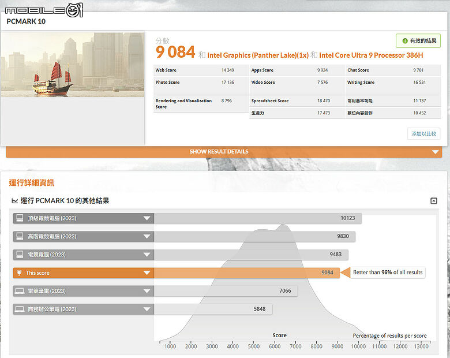Collapse the 運行 PCMARK 10 的其他結果 section icon
Image resolution: width=450 pixels, height=358 pixels.
(x=434, y=201)
